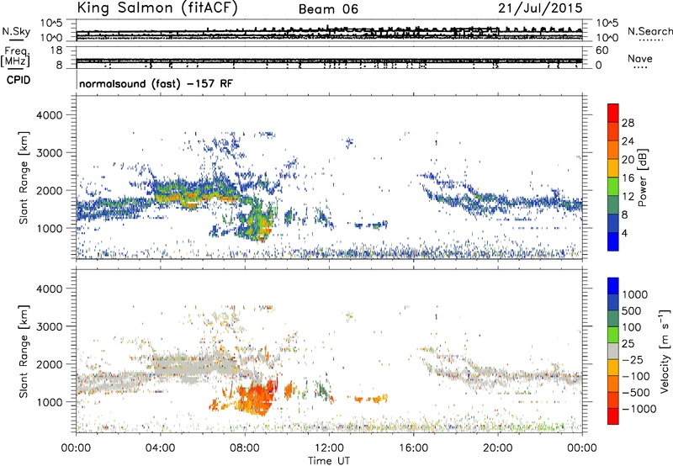Click the '04:00' time axis label
Viewport: 673px width, 466px height.
point(161,448)
